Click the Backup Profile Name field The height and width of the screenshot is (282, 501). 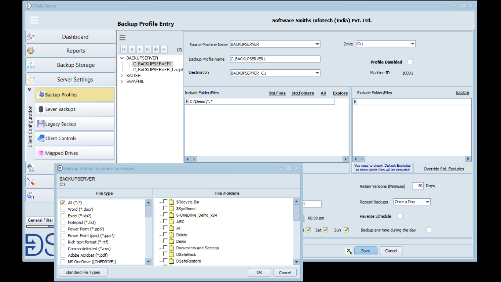(x=275, y=59)
